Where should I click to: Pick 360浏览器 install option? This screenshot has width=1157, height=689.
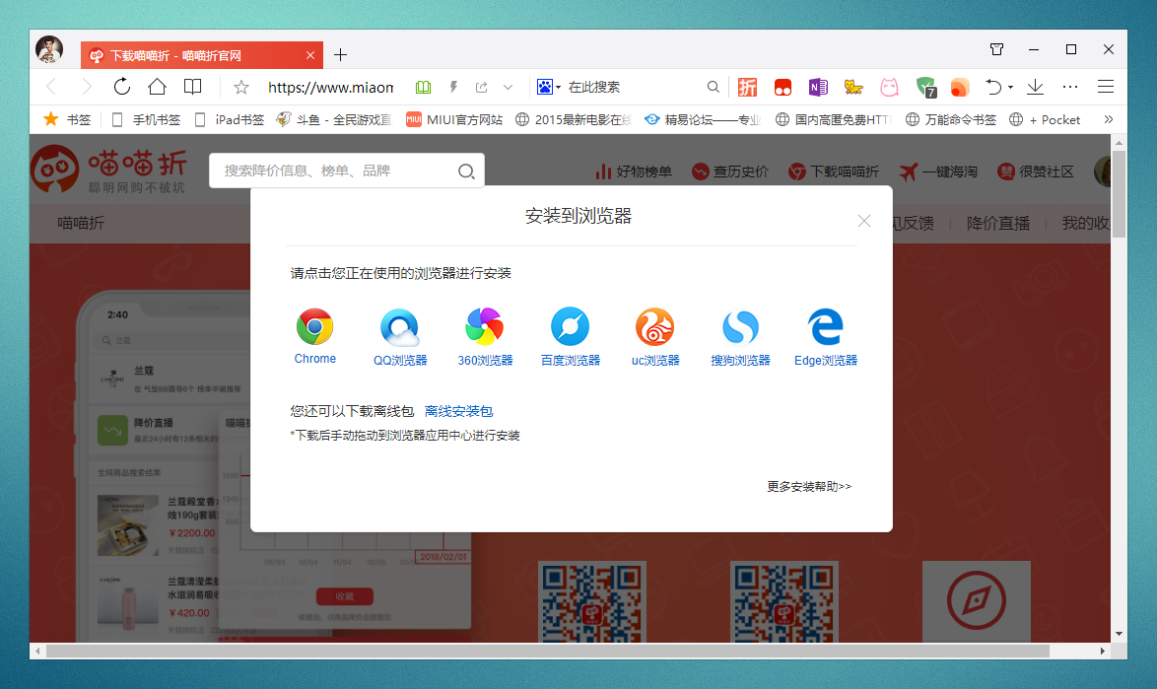coord(485,337)
